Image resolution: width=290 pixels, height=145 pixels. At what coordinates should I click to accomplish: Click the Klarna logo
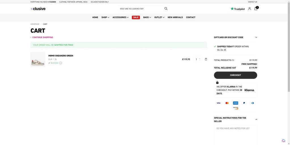(249, 90)
